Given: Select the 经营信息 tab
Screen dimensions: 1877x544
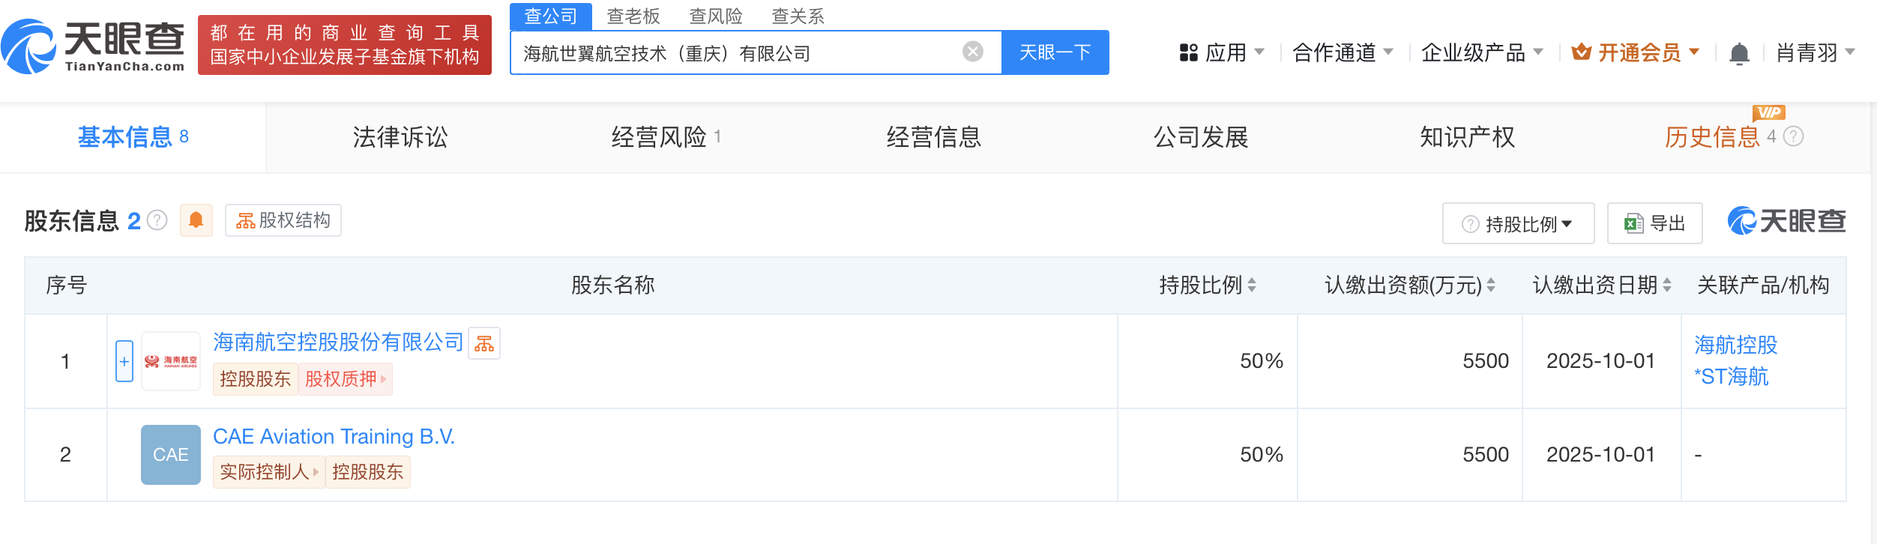Looking at the screenshot, I should tap(934, 137).
